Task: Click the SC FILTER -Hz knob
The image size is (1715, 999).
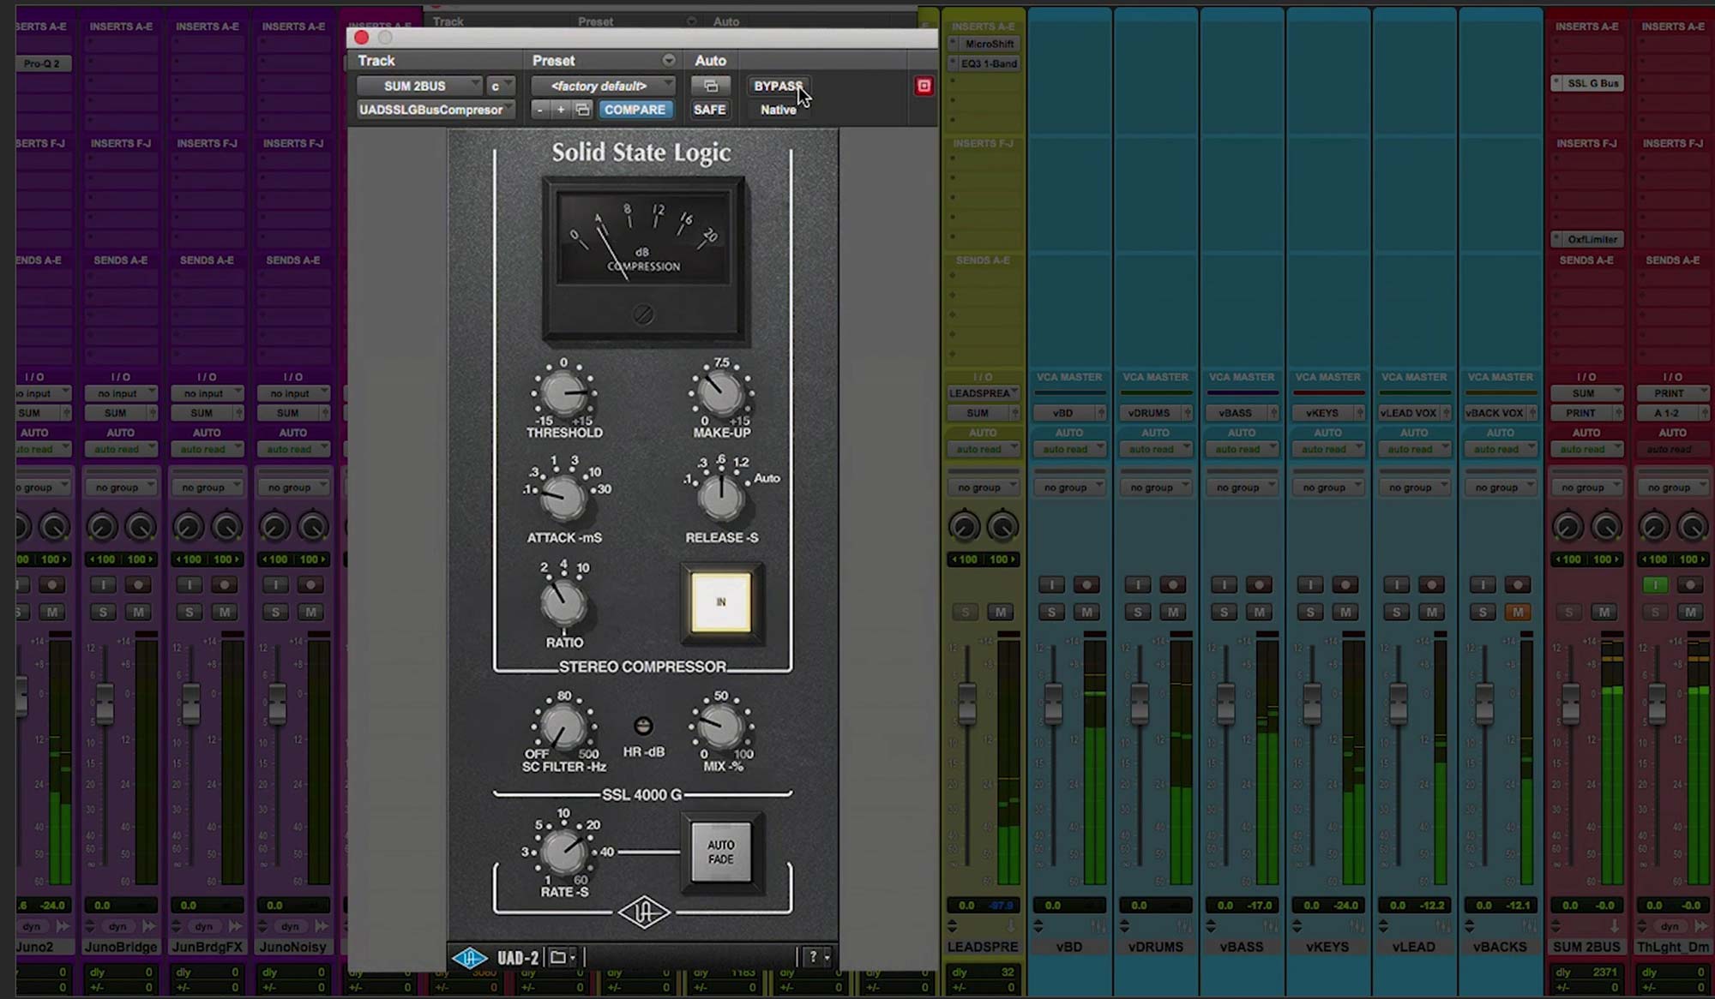Action: (563, 727)
